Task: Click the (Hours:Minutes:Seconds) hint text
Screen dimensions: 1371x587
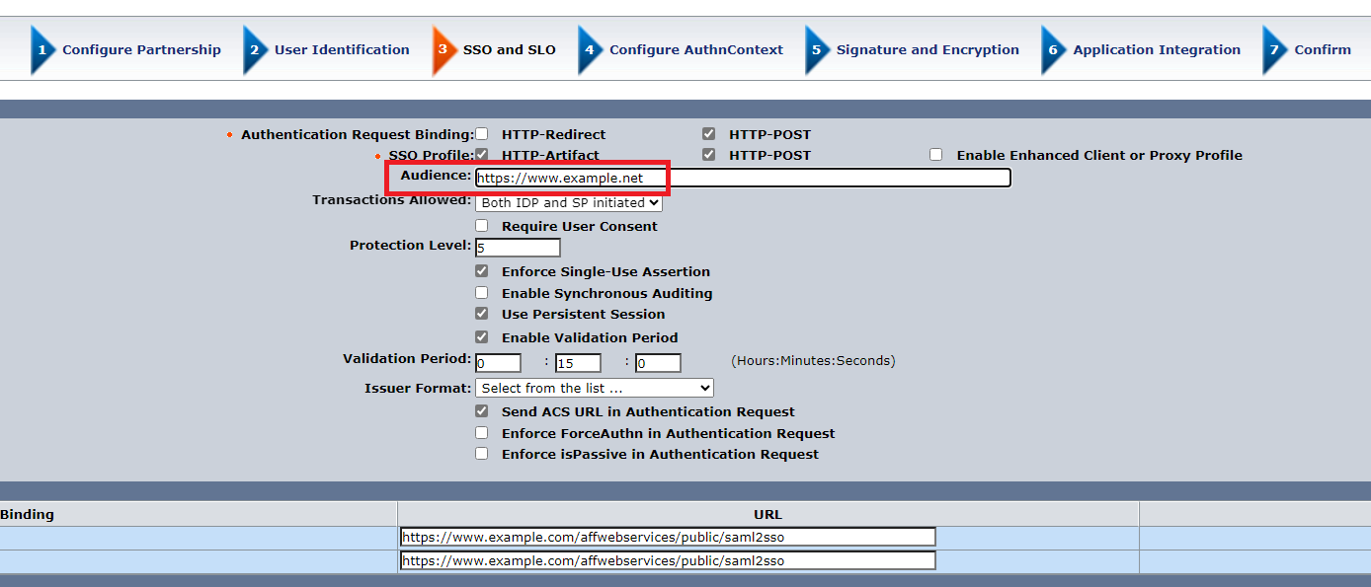Action: point(813,361)
